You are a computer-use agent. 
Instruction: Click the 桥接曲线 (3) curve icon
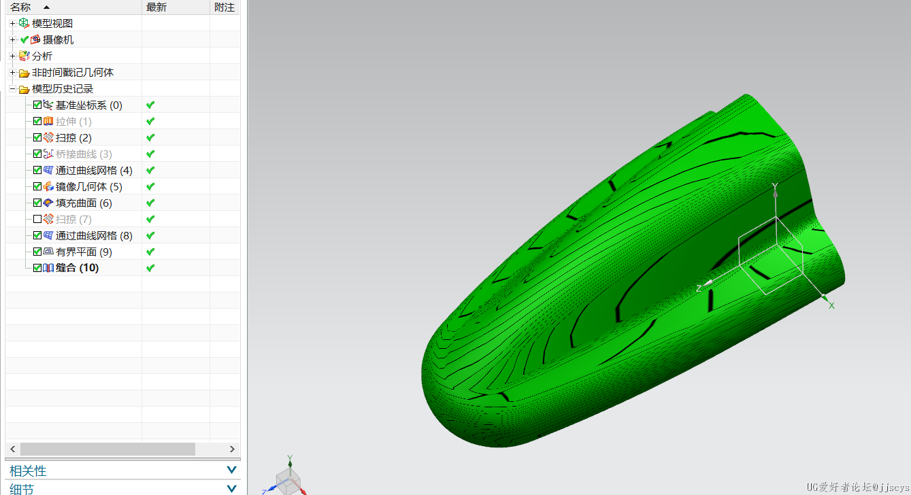pos(48,154)
